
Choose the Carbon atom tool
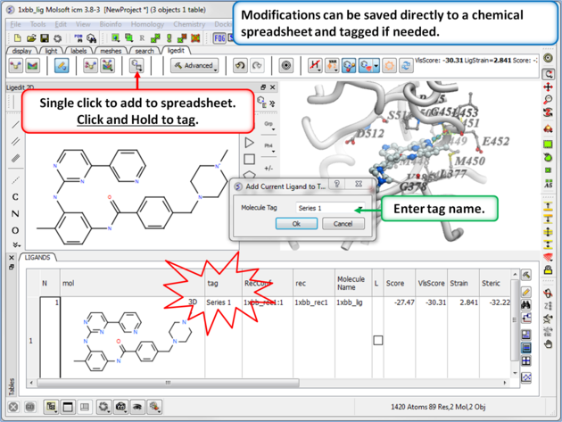pos(15,197)
